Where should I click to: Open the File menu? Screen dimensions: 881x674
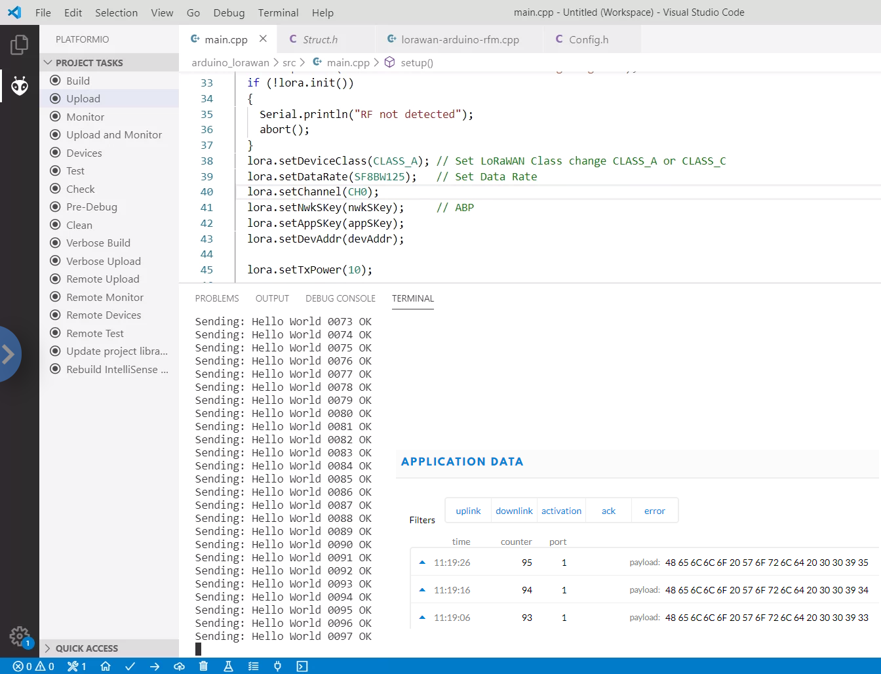pyautogui.click(x=43, y=12)
